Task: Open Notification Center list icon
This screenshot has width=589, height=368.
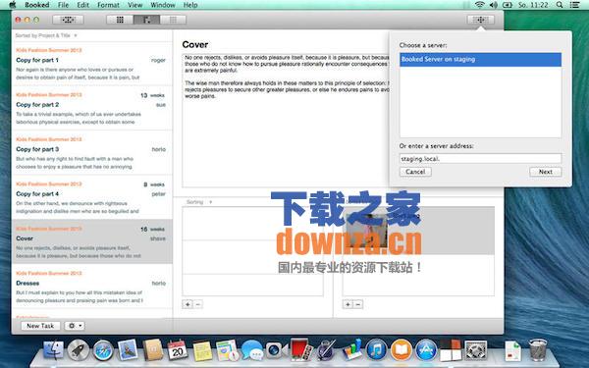Action: [x=574, y=5]
